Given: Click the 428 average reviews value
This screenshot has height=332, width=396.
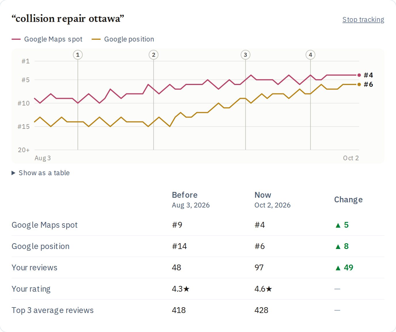Looking at the screenshot, I should (x=261, y=310).
